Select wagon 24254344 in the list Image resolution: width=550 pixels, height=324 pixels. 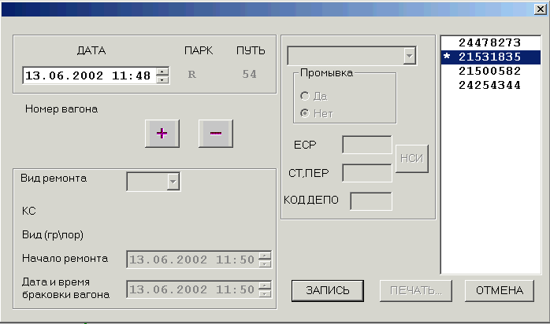click(490, 85)
